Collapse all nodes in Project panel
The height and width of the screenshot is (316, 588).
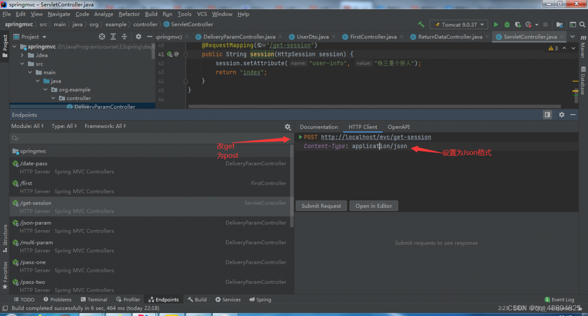(x=124, y=37)
